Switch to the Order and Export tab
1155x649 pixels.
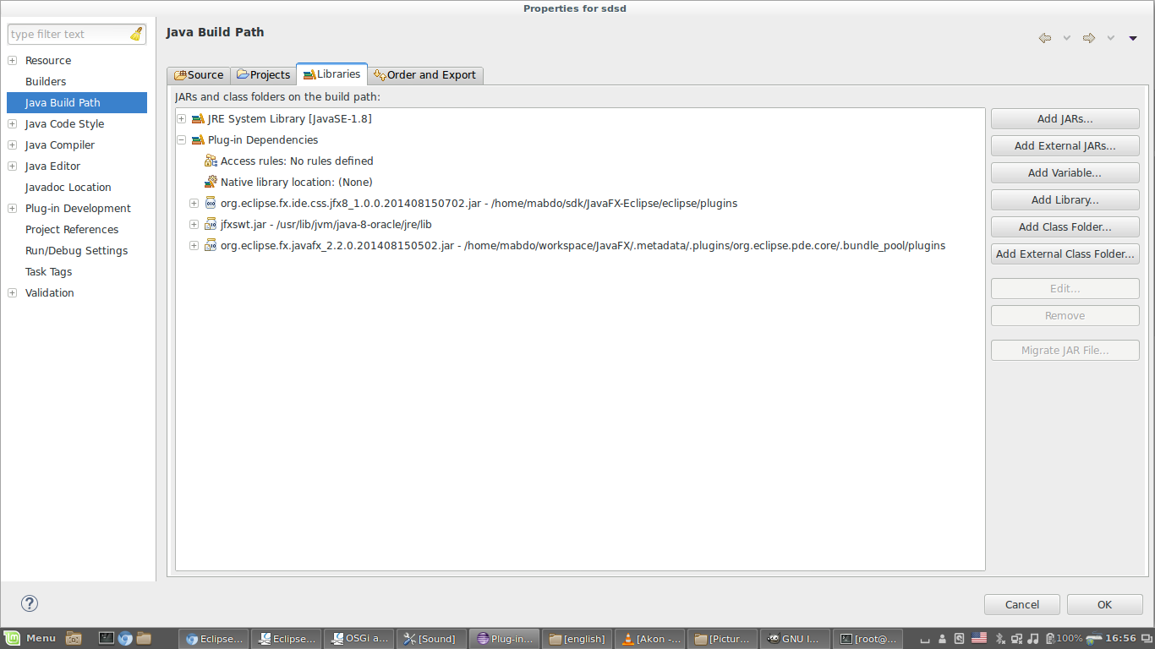[x=425, y=75]
